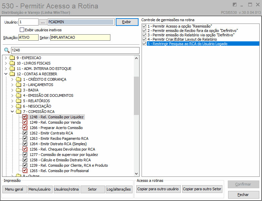Click the 1 - CRÉDITO E COBRANÇA folder icon
The width and height of the screenshot is (262, 201).
(18, 79)
